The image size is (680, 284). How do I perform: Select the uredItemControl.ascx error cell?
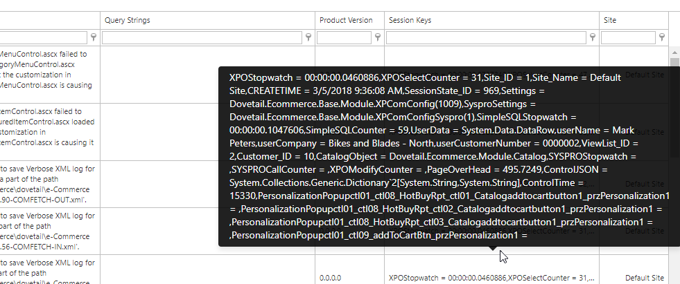[51, 132]
